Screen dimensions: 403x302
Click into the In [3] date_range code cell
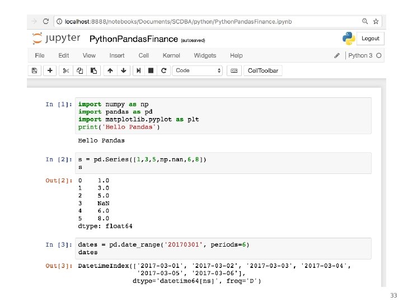pyautogui.click(x=223, y=248)
